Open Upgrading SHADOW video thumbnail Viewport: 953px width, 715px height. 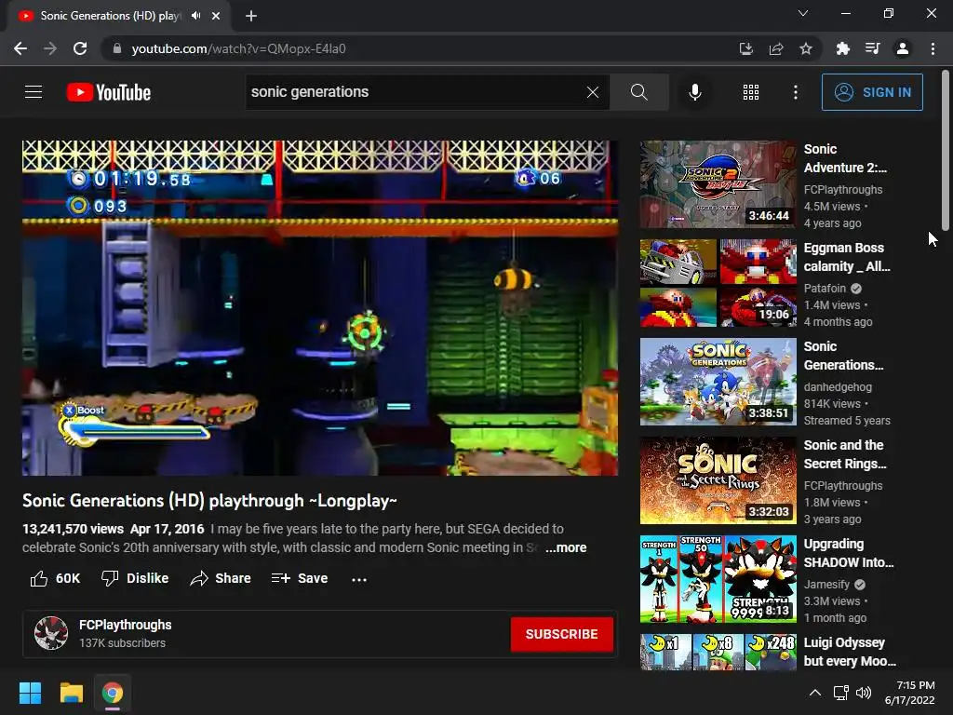pos(718,579)
